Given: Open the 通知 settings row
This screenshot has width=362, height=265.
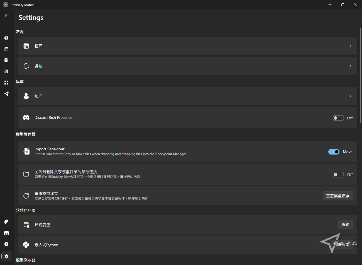Looking at the screenshot, I should [x=188, y=66].
